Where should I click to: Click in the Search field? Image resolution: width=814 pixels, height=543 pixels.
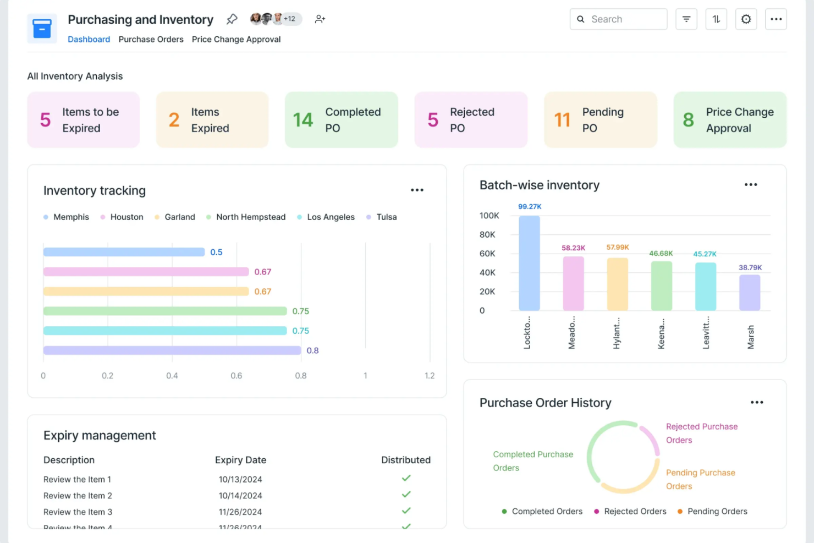618,19
